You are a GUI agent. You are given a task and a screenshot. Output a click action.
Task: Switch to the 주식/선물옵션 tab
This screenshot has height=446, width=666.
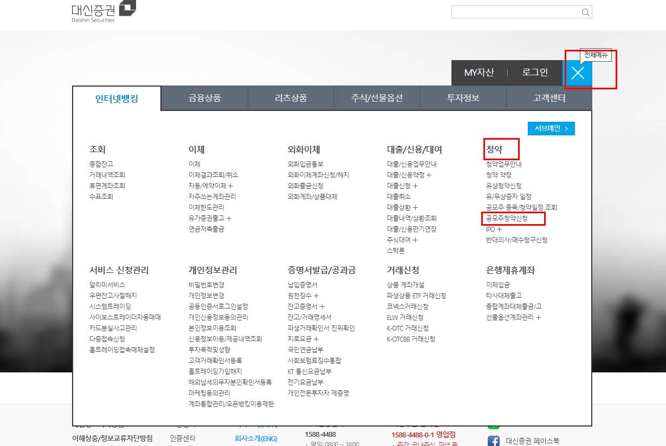click(377, 99)
